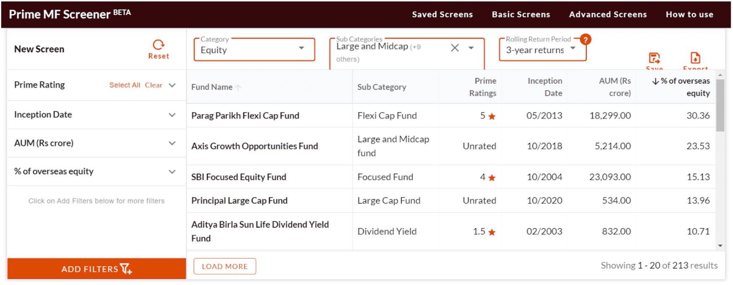Clear sub categories with the X icon
Viewport: 733px width, 285px height.
point(455,48)
